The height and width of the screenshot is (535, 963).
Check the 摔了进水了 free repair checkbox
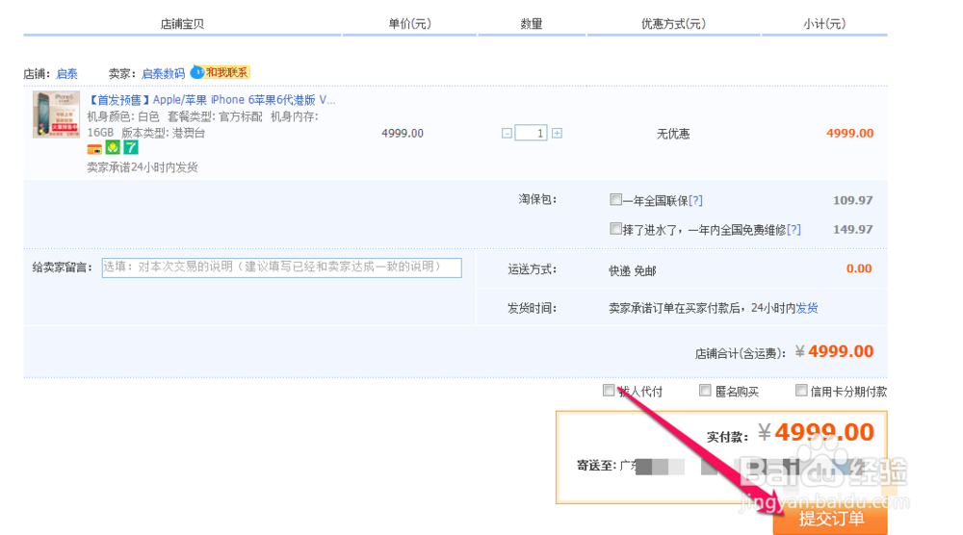point(615,229)
